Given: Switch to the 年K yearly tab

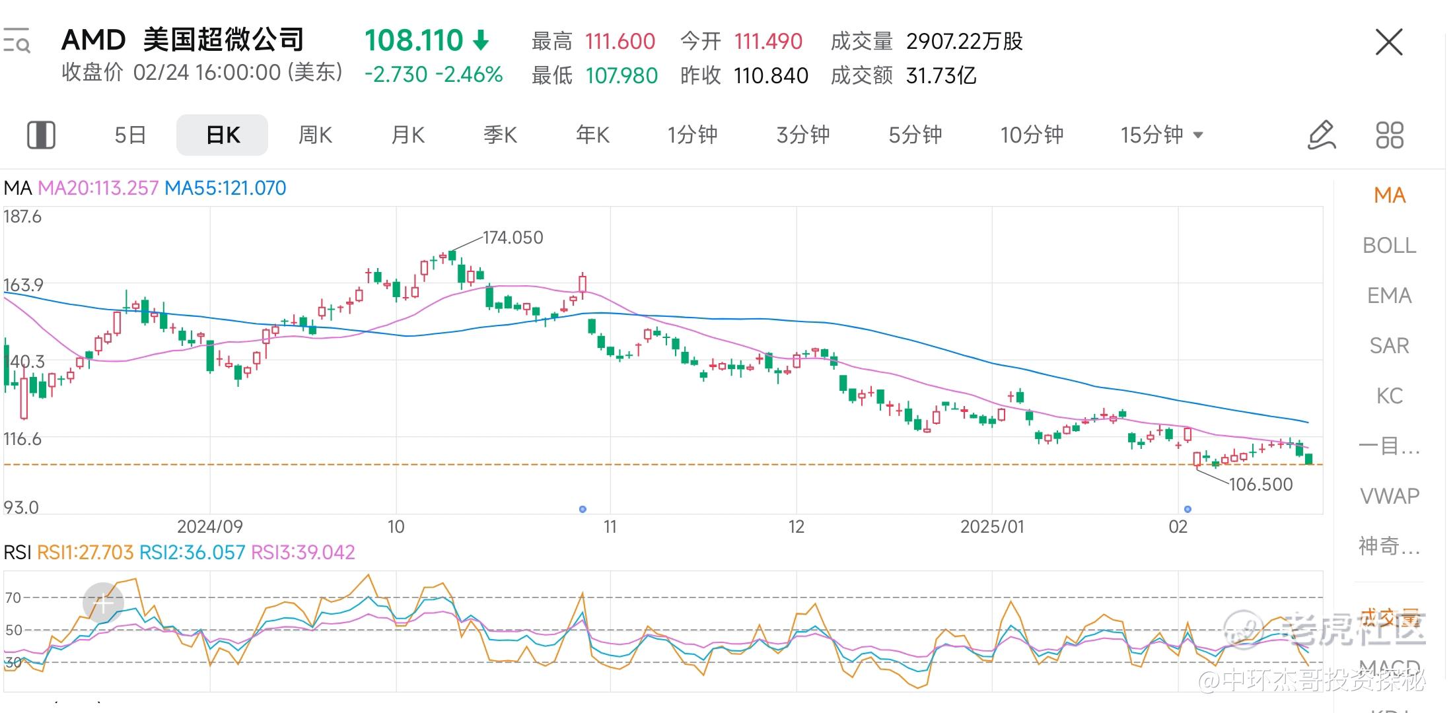Looking at the screenshot, I should coord(592,135).
